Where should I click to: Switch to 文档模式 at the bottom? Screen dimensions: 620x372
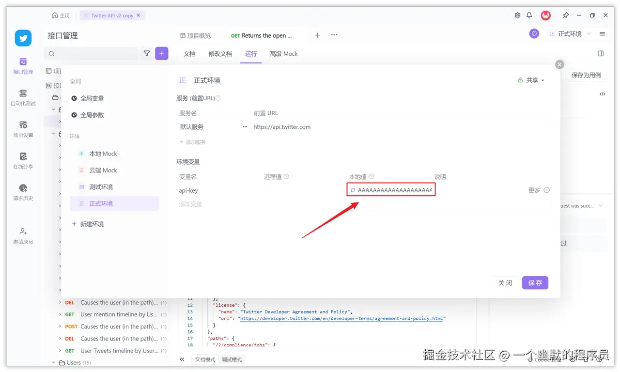pyautogui.click(x=205, y=359)
